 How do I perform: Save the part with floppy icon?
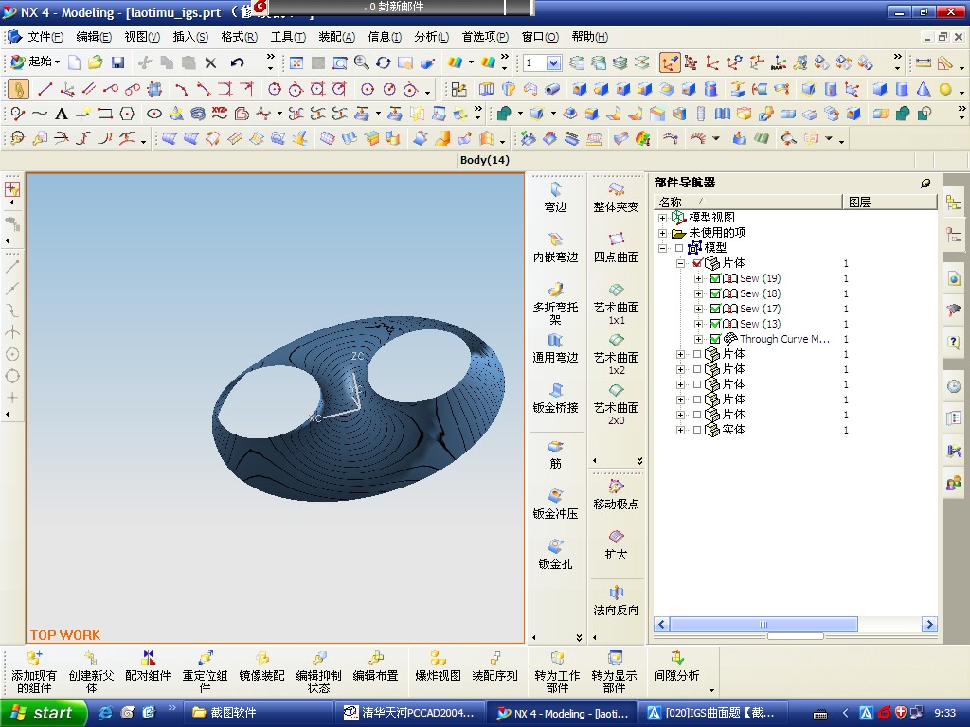(117, 62)
